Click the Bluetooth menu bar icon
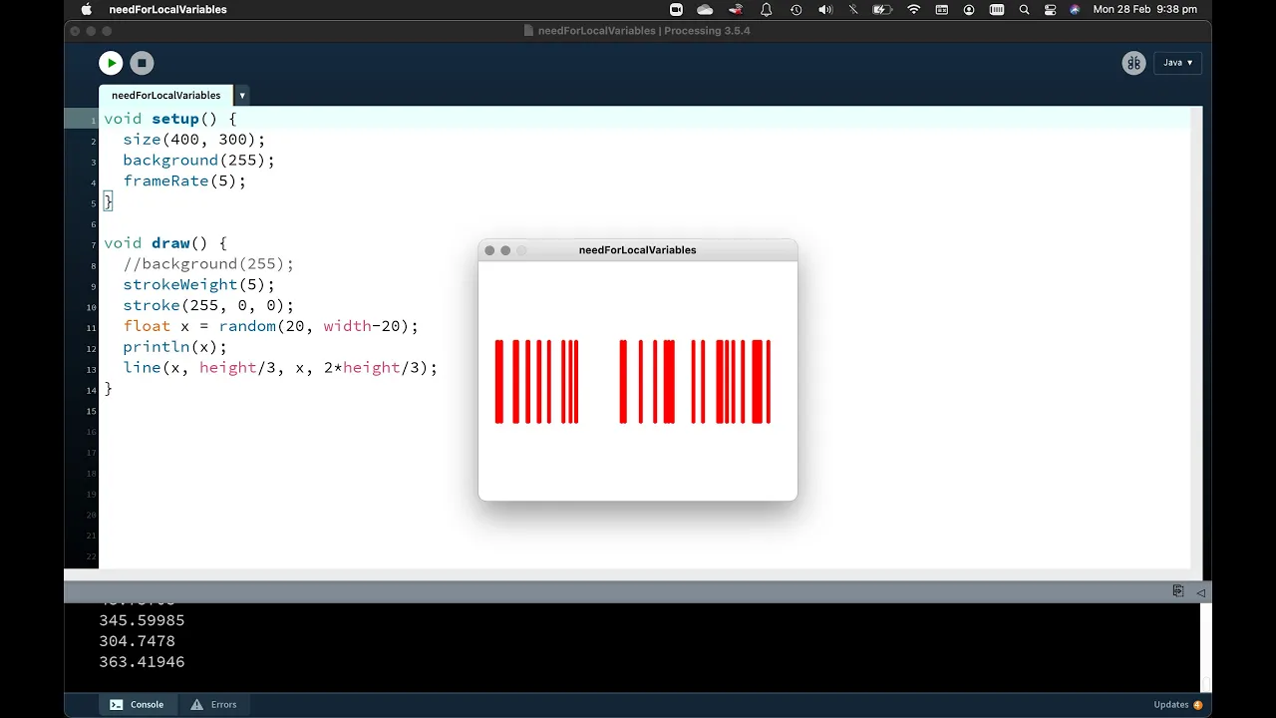This screenshot has width=1276, height=718. 853,9
